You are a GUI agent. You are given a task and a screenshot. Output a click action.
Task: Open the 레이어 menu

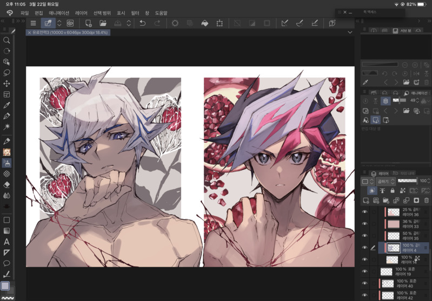click(x=81, y=13)
